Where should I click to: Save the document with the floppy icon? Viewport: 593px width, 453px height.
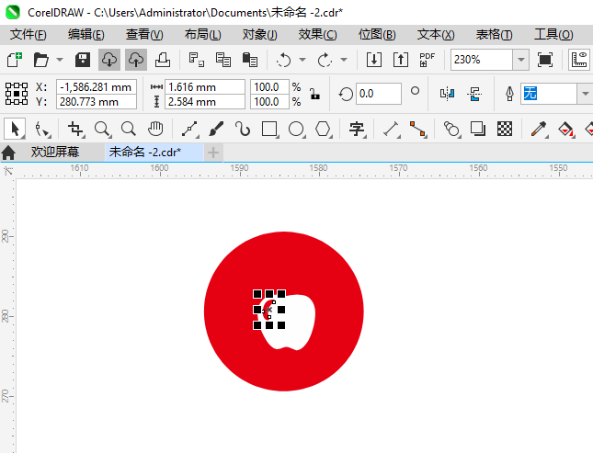pyautogui.click(x=83, y=60)
